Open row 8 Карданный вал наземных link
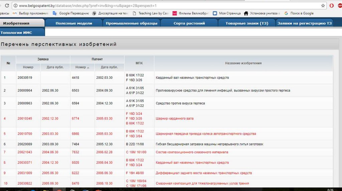The width and height of the screenshot is (342, 191). pyautogui.click(x=192, y=162)
